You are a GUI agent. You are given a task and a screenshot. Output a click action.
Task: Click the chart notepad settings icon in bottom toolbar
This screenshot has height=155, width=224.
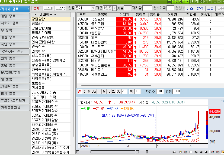180,152
